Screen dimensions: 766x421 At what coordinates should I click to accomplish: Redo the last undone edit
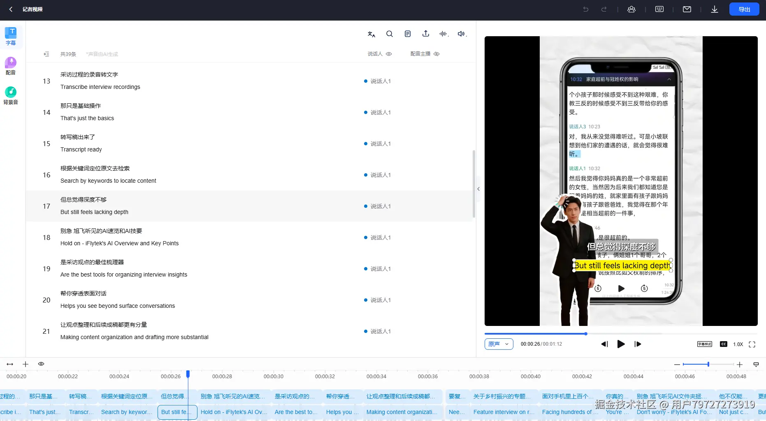coord(604,9)
